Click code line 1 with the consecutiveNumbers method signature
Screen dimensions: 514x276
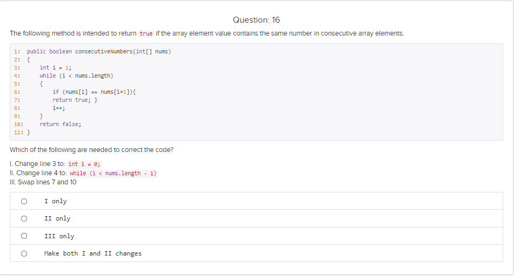[x=99, y=51]
